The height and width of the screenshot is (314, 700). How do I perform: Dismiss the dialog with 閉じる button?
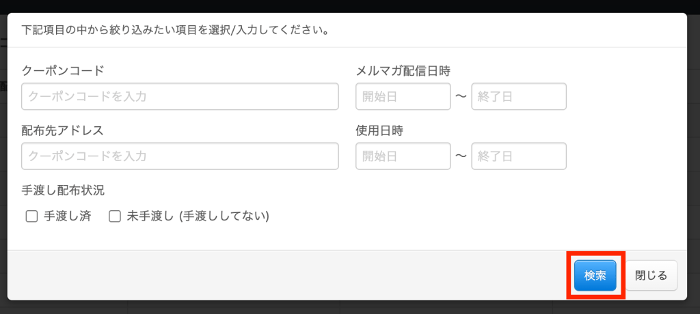[x=651, y=275]
